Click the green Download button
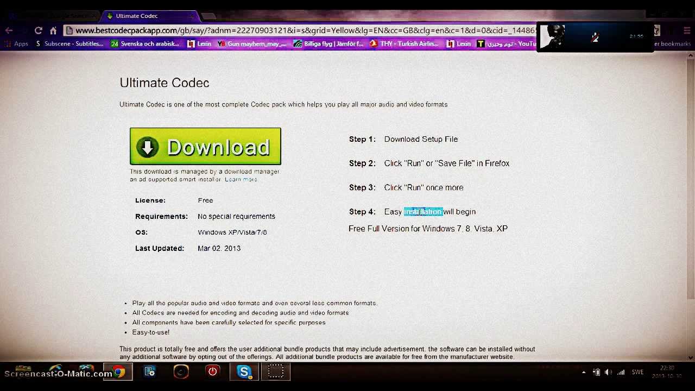 [x=205, y=146]
